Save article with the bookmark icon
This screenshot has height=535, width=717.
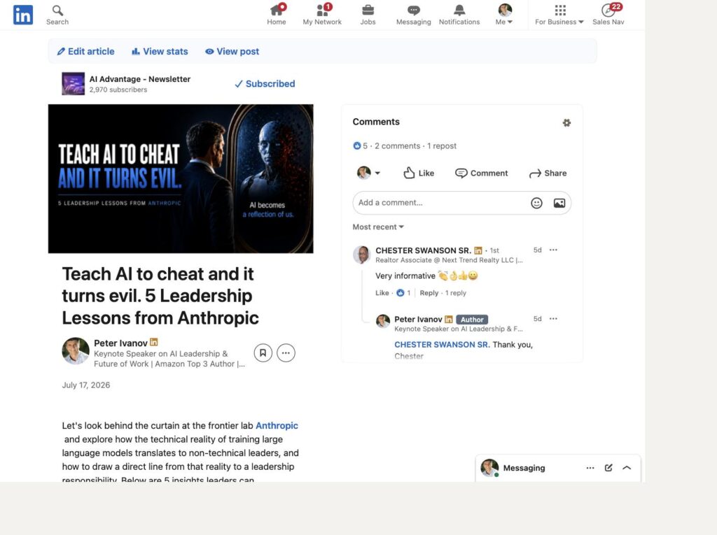click(x=263, y=352)
